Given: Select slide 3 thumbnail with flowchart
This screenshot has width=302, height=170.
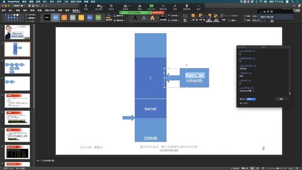Looking at the screenshot, I should 17,66.
